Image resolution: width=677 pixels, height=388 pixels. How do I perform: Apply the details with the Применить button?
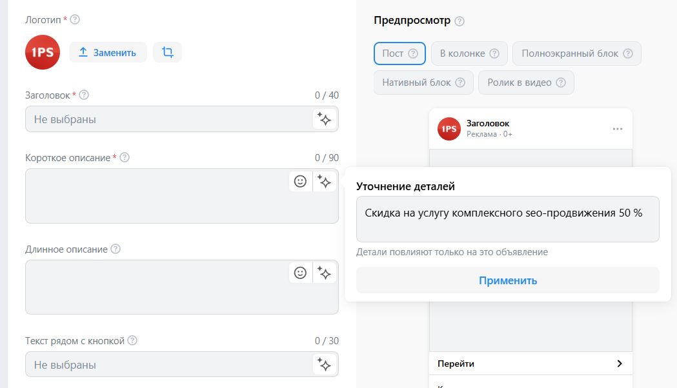509,280
